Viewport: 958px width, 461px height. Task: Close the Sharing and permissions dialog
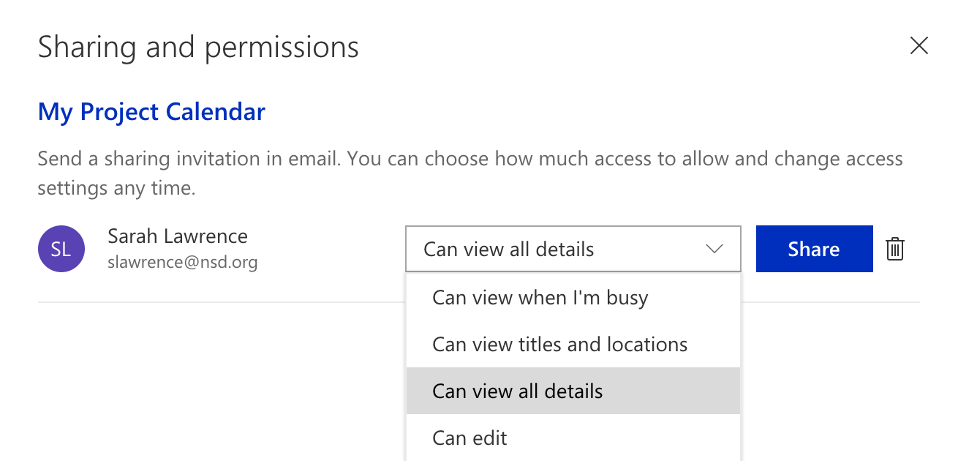coord(919,46)
